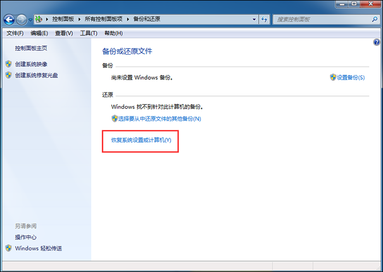
Task: Select the 控制面板 breadcrumb
Action: (x=63, y=19)
